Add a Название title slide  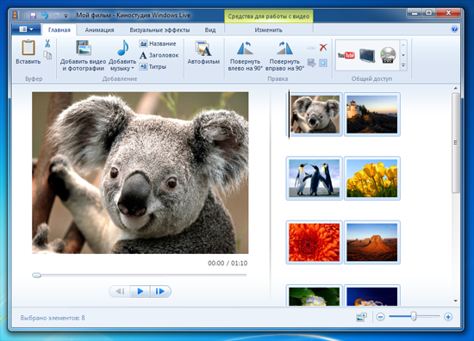point(158,44)
